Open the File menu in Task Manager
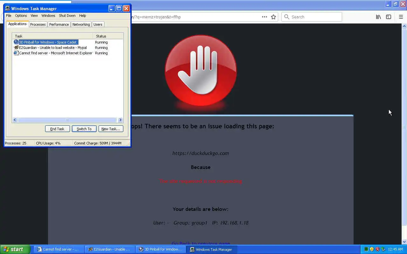Image resolution: width=407 pixels, height=254 pixels. tap(9, 16)
